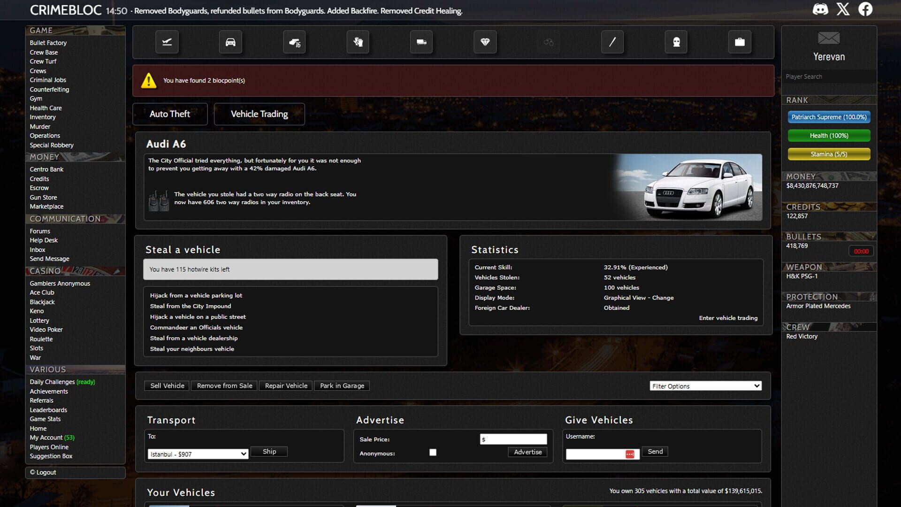Click the Repair Vehicle button
The height and width of the screenshot is (507, 901).
[285, 385]
